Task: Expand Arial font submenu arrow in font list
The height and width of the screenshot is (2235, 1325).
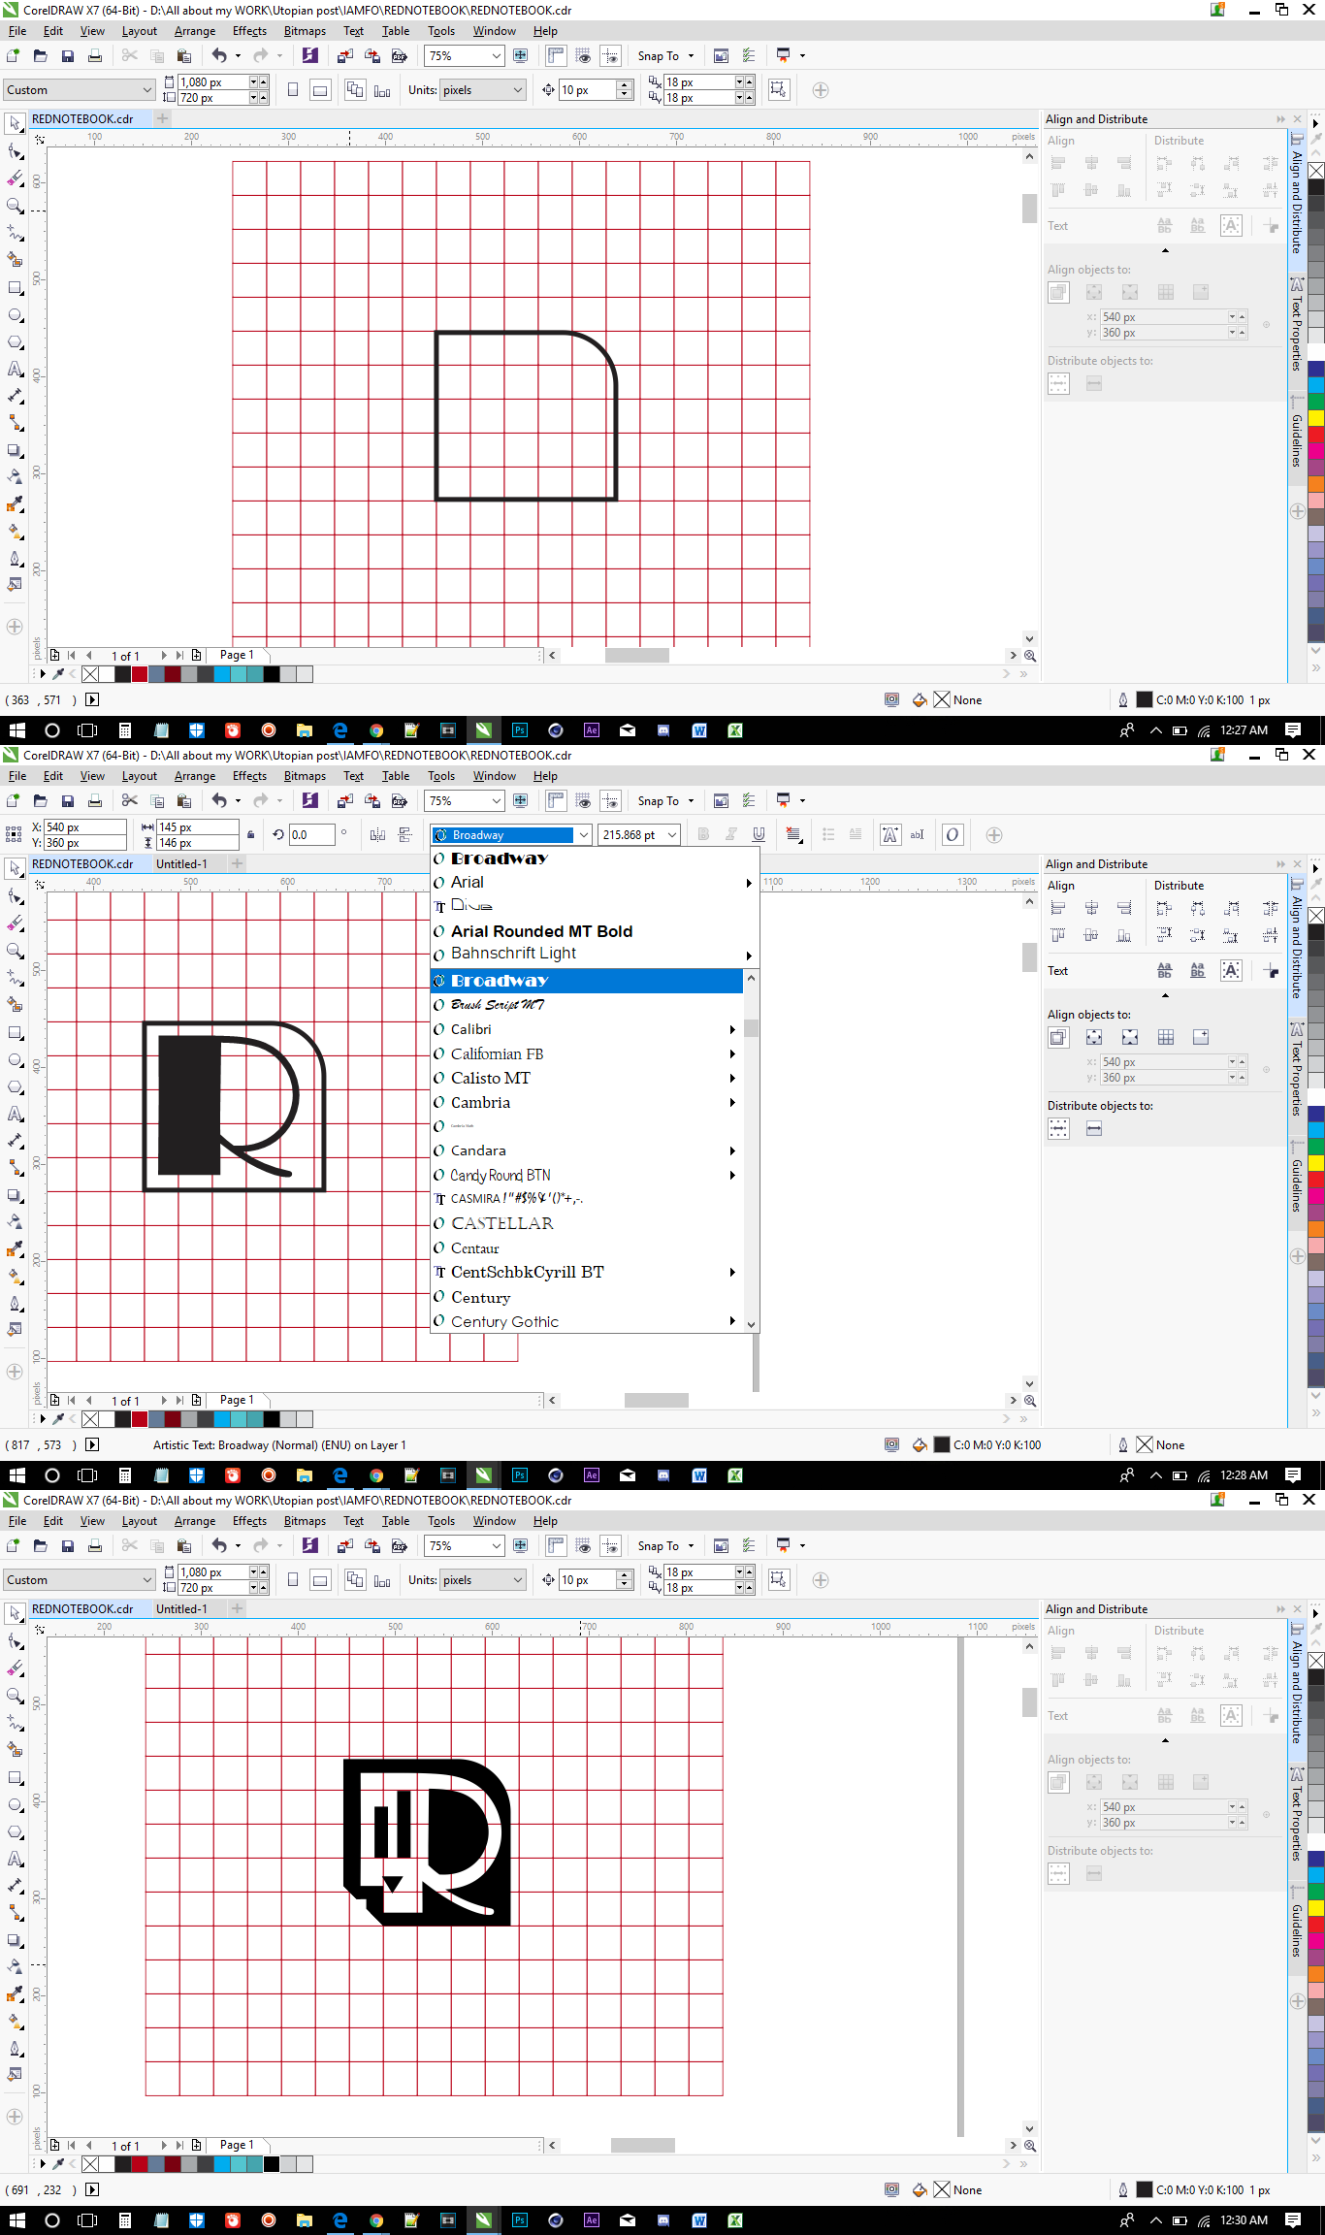Action: tap(749, 883)
